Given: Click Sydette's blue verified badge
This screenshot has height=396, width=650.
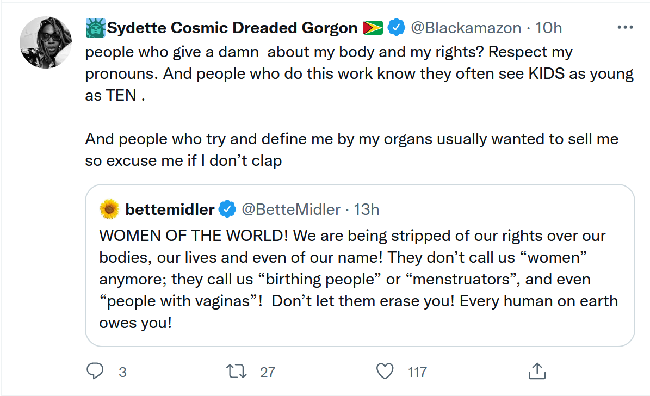Looking at the screenshot, I should pos(397,27).
